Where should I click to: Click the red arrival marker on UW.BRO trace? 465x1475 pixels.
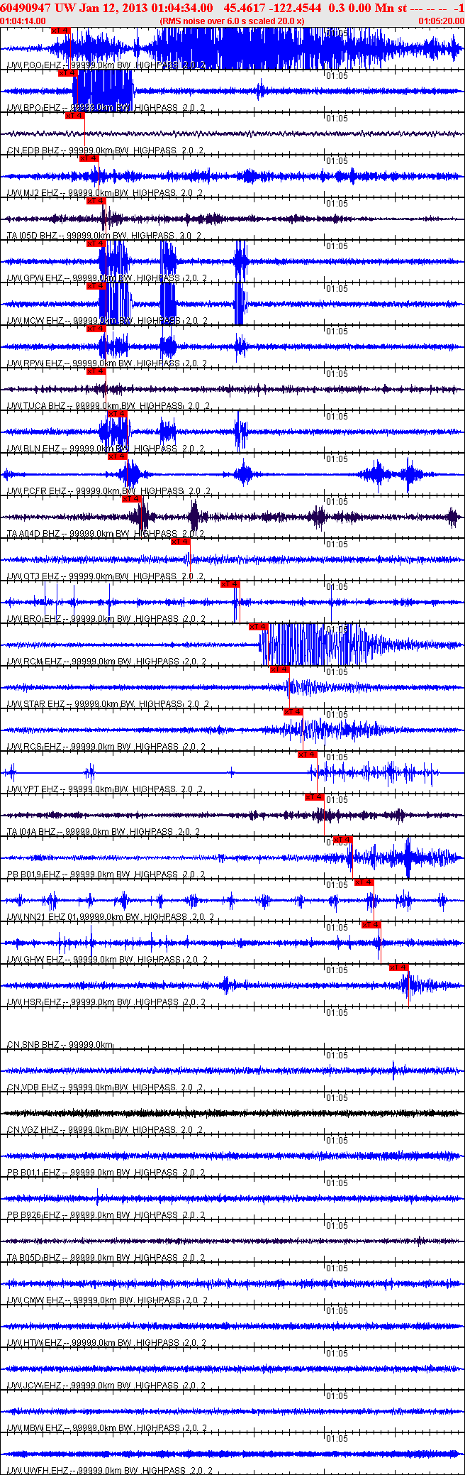pos(230,583)
